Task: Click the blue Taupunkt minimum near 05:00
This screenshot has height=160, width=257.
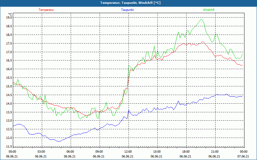Action: [59, 141]
